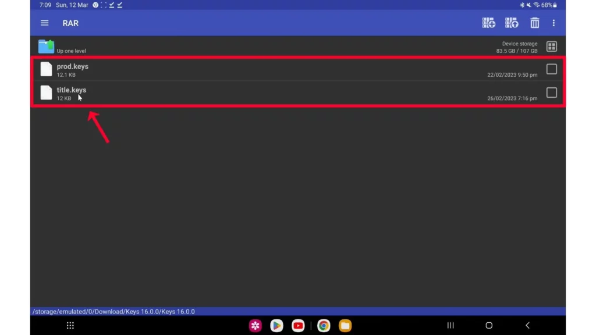Launch Google Play Store from taskbar
596x335 pixels.
(276, 326)
